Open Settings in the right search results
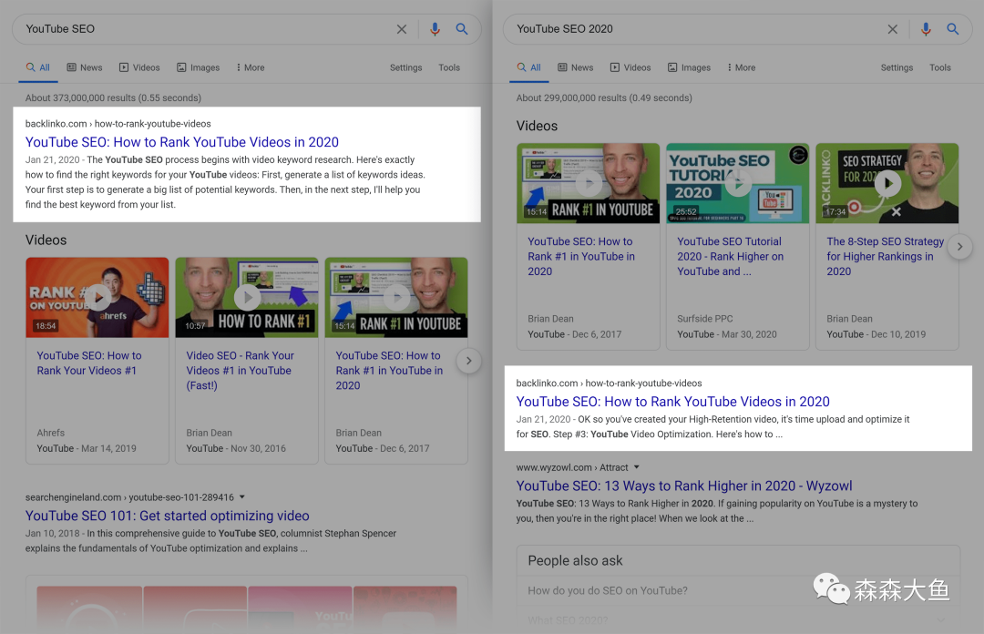The height and width of the screenshot is (634, 984). 897,67
